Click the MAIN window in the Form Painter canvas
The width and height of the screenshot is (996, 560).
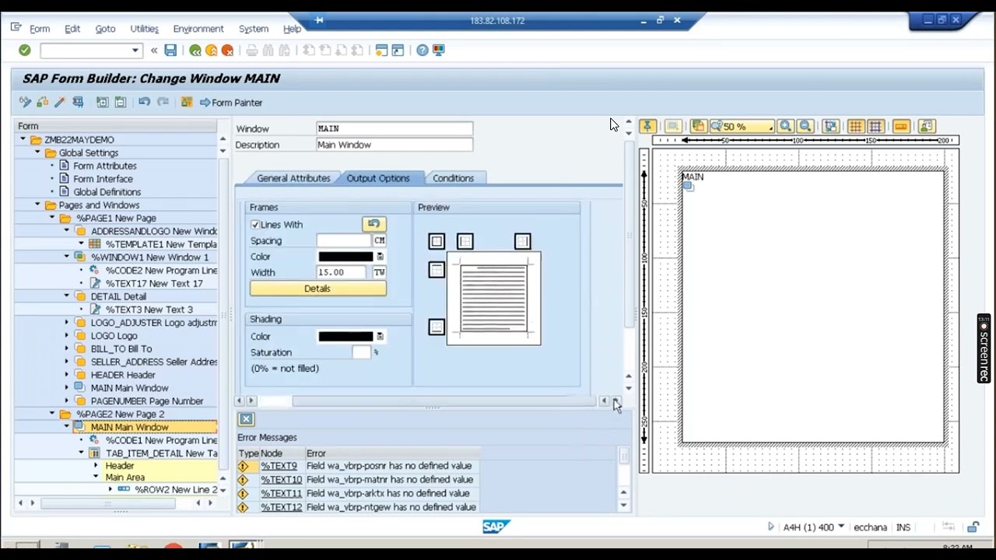pos(813,307)
